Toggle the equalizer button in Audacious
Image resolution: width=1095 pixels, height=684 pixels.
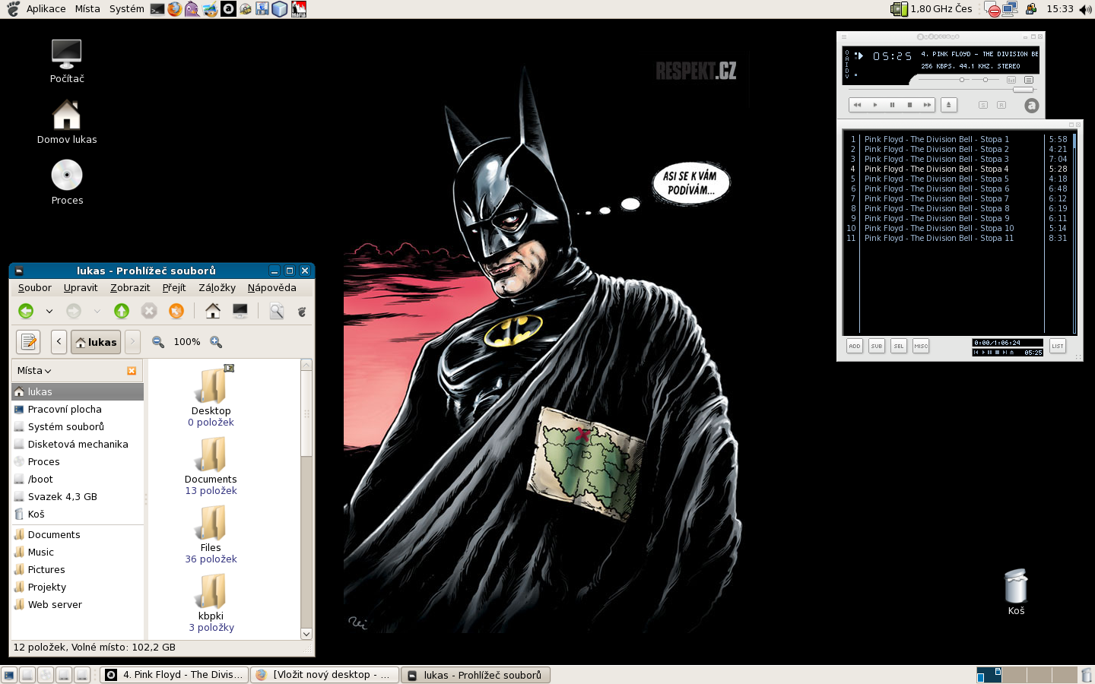pyautogui.click(x=1011, y=80)
